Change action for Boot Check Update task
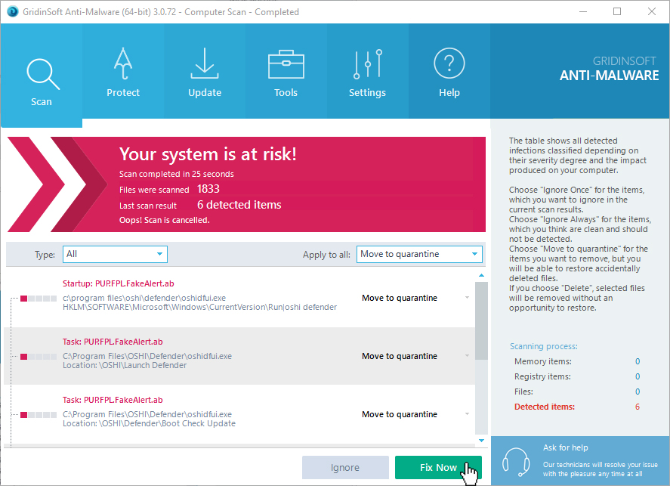This screenshot has width=670, height=486. [x=415, y=414]
